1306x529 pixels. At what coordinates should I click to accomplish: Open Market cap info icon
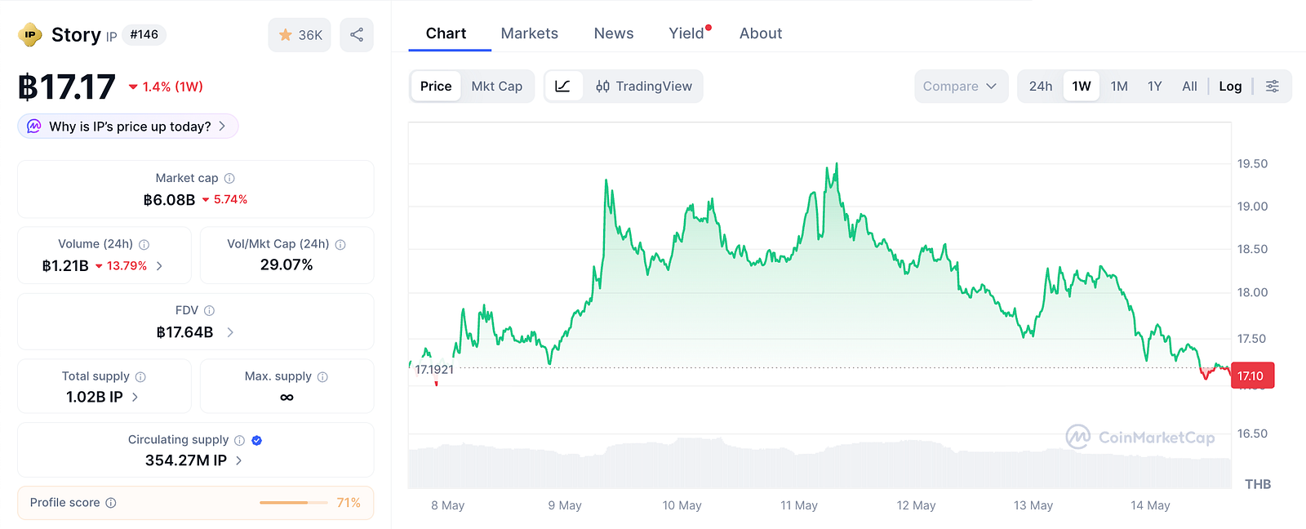229,178
